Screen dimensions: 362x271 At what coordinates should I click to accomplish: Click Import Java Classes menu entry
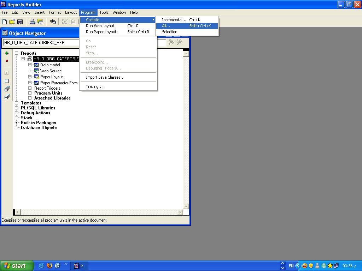pyautogui.click(x=105, y=77)
